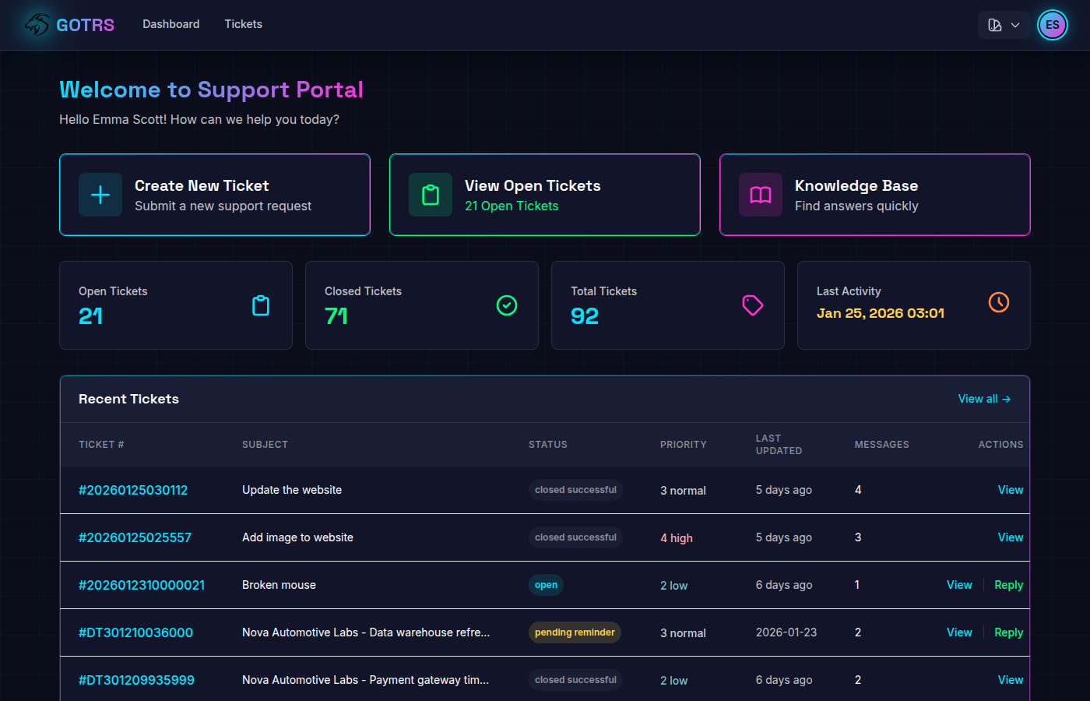Screen dimensions: 1090x701
Task: Click the clipboard icon on View Open Tickets card
Action: tap(431, 195)
